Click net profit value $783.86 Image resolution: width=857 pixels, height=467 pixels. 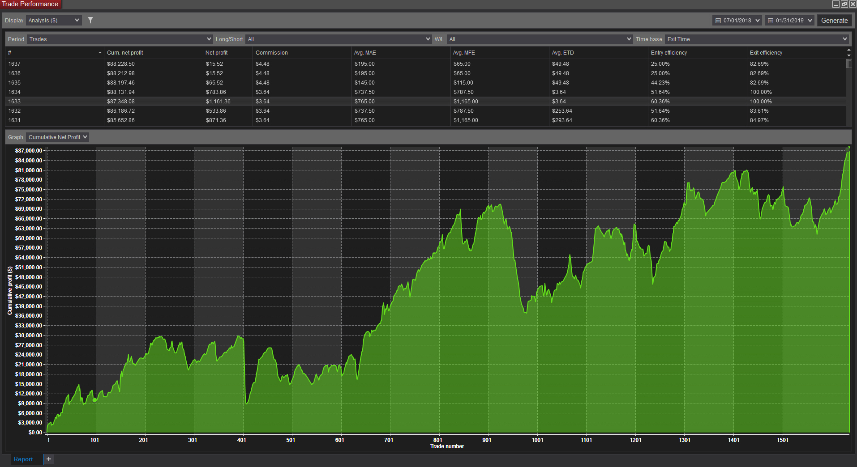coord(216,92)
